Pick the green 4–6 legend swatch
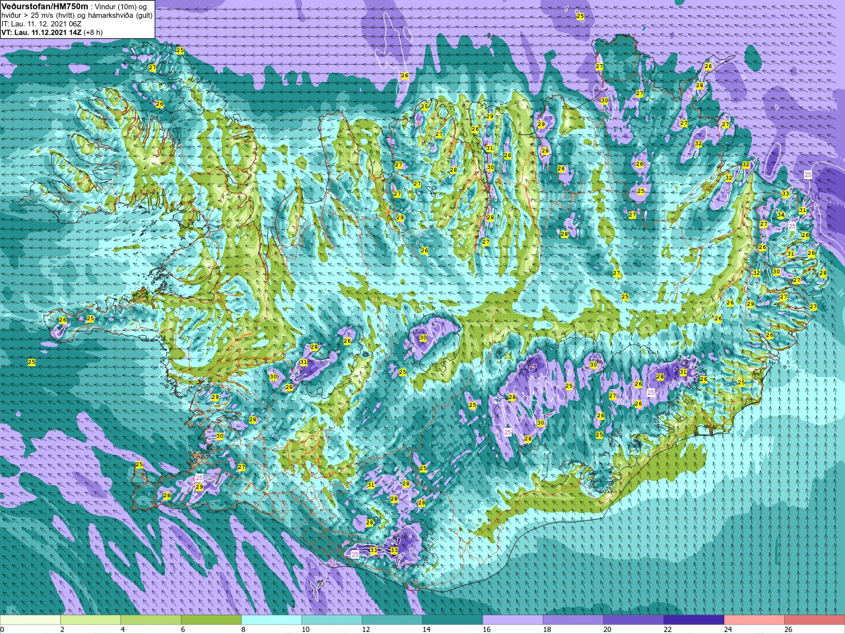The width and height of the screenshot is (845, 634). pos(151,620)
